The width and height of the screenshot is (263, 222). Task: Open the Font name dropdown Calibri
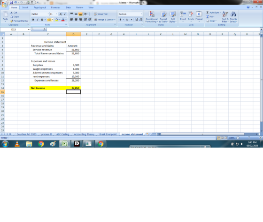(48, 14)
